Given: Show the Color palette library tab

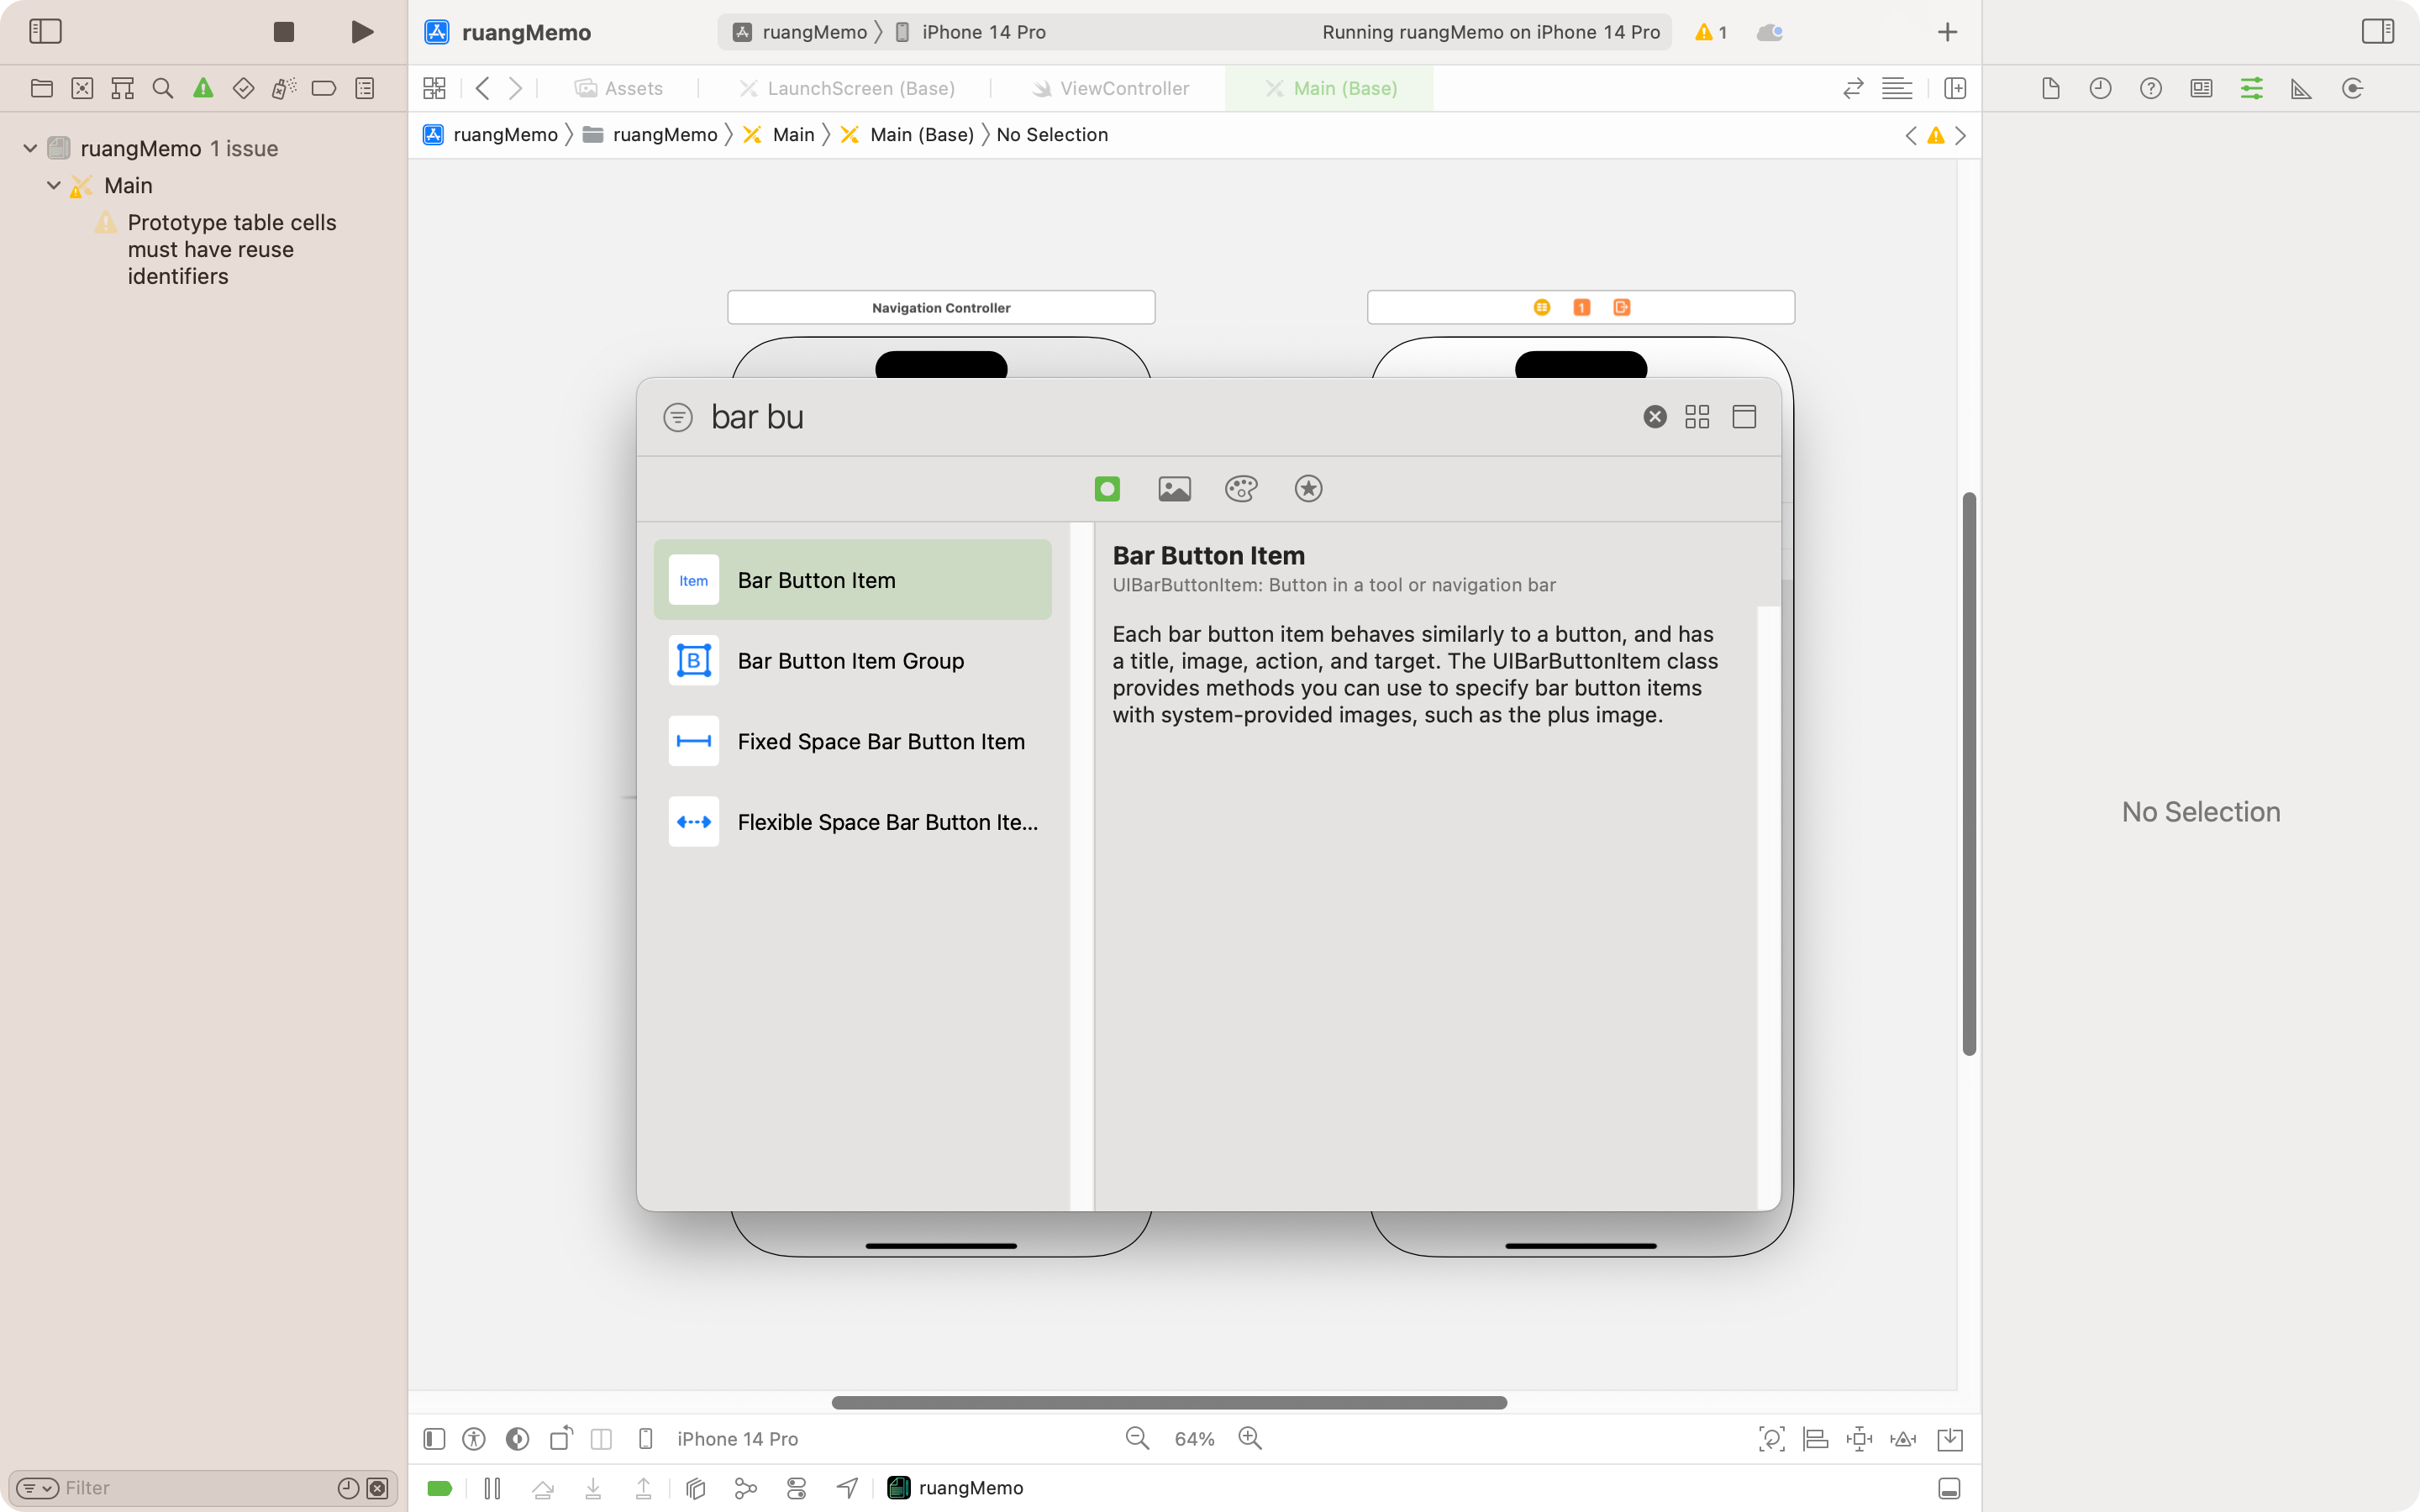Looking at the screenshot, I should click(x=1241, y=489).
